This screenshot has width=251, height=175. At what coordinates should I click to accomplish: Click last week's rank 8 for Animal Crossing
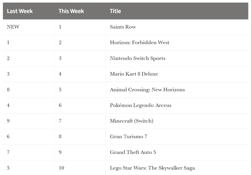(x=8, y=89)
